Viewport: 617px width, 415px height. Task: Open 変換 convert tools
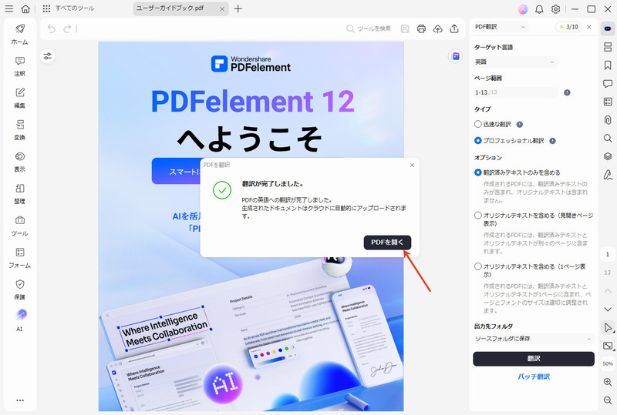coord(20,129)
